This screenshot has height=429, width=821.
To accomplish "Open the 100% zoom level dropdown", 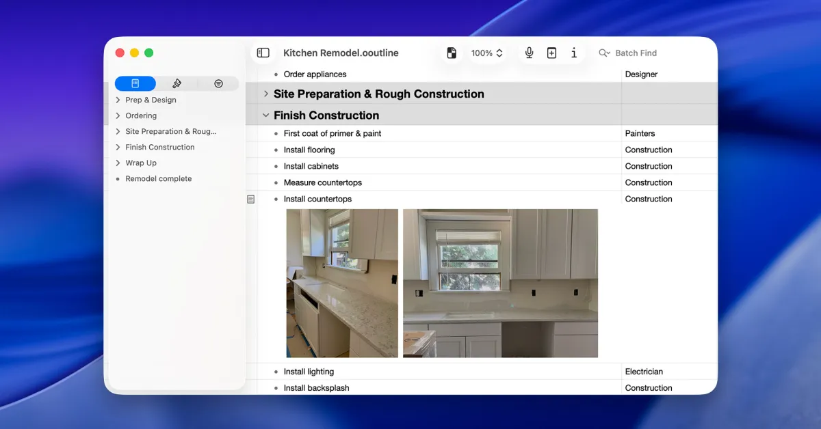I will [487, 53].
